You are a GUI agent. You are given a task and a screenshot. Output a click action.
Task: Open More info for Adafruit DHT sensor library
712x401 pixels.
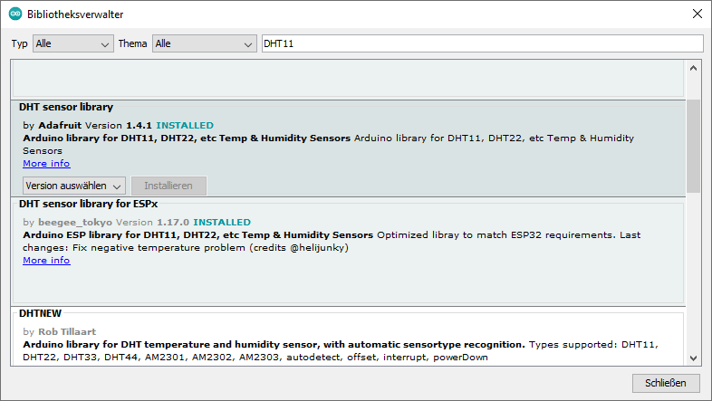coord(46,164)
